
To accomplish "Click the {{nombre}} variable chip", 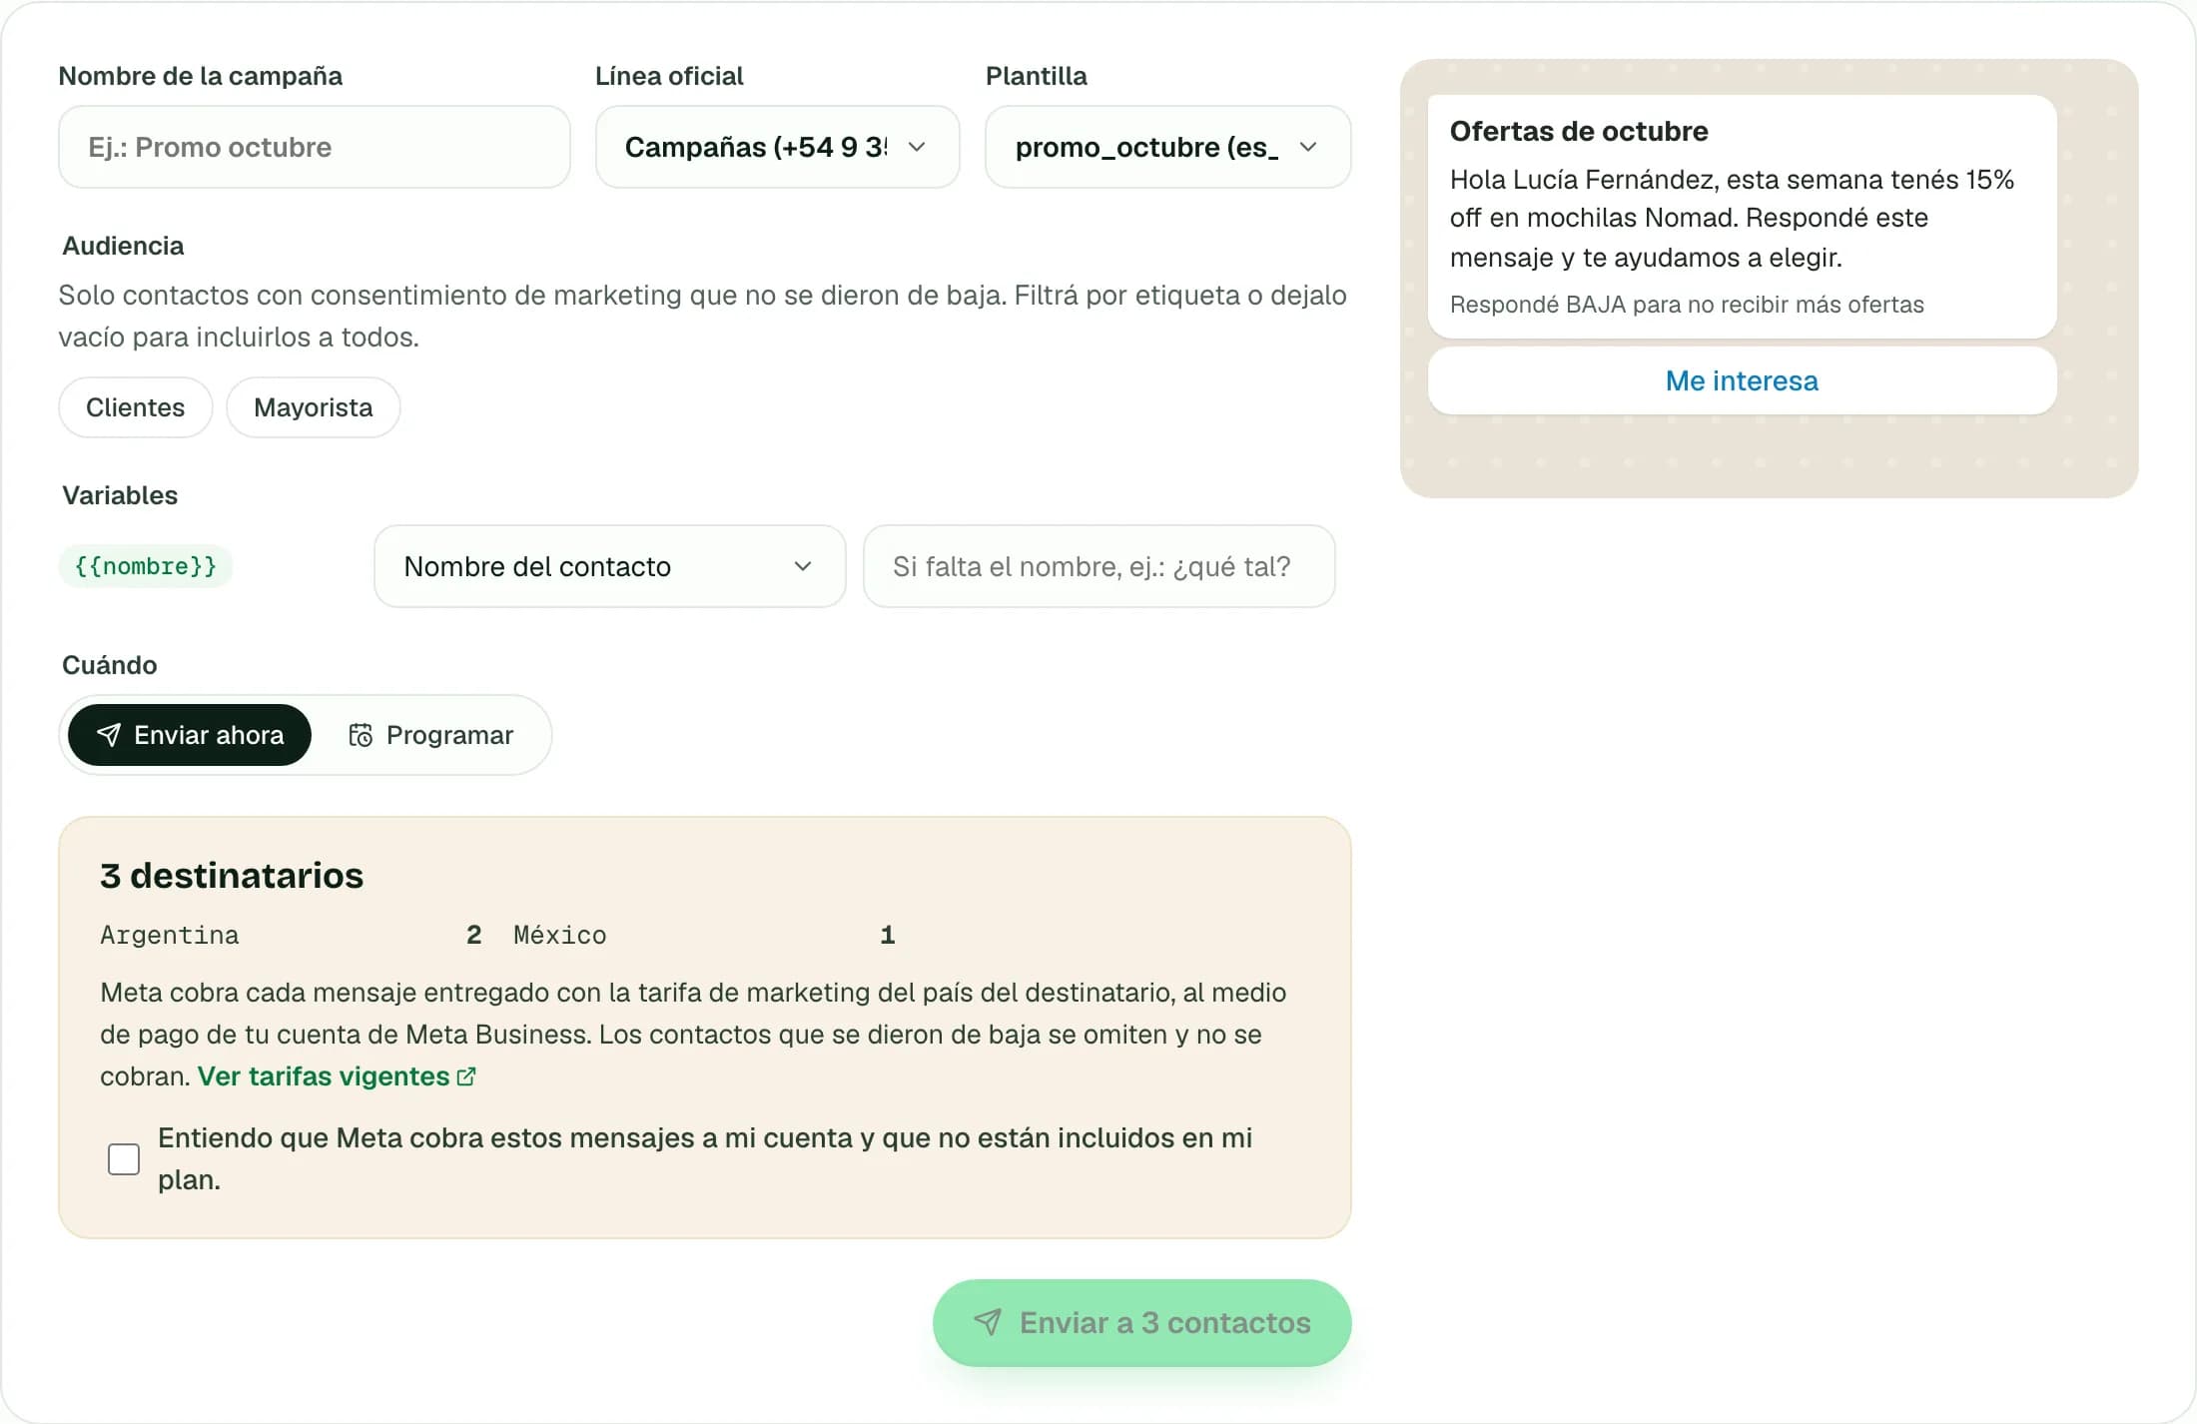I will pyautogui.click(x=146, y=566).
